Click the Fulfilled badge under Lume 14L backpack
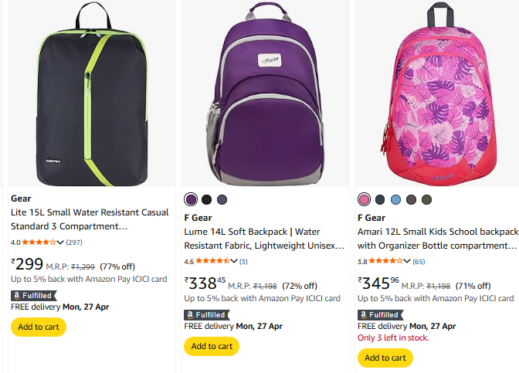 point(206,314)
